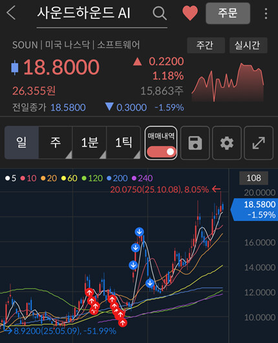Screen dimensions: 278x343
Task: Expand the 1틱 tick interval dropdown
Action: [x=123, y=142]
